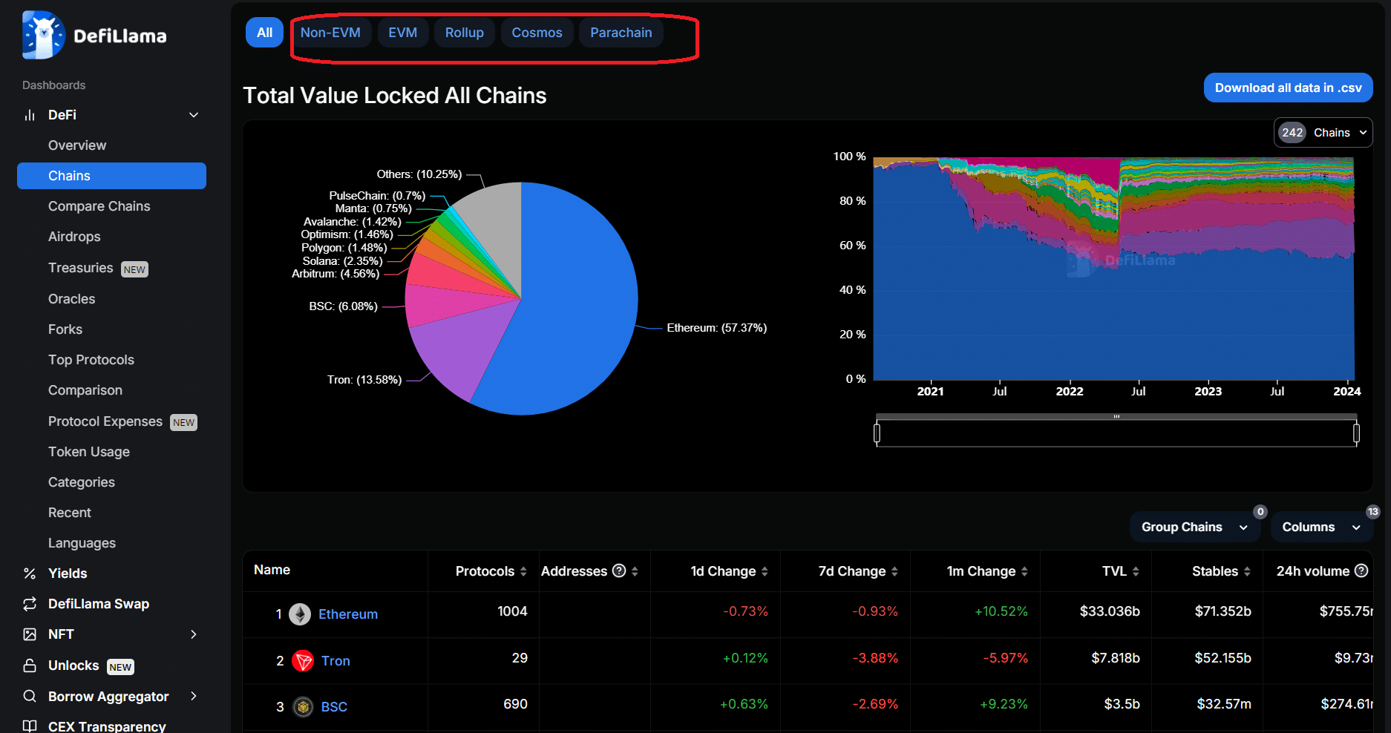Select Compare Chains in the sidebar

(x=99, y=206)
